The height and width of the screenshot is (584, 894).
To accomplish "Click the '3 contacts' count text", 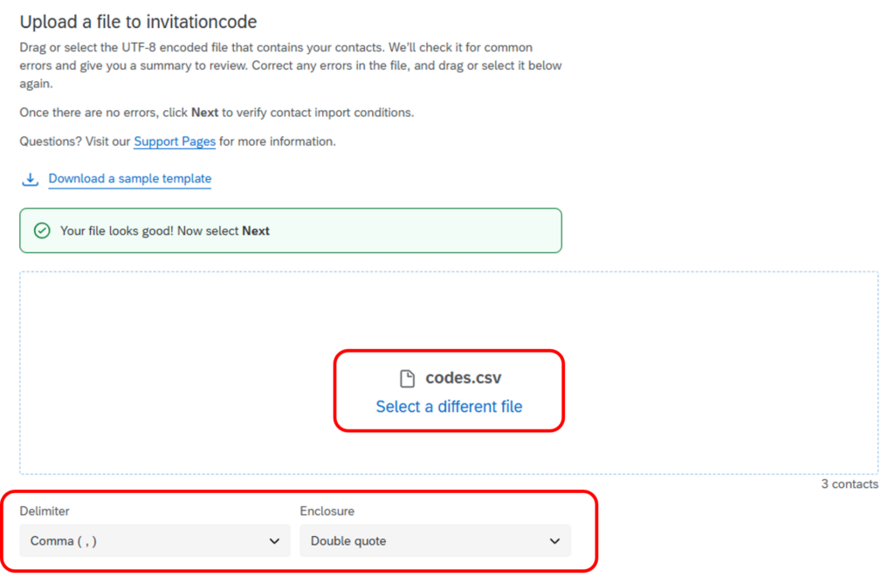I will tap(849, 484).
